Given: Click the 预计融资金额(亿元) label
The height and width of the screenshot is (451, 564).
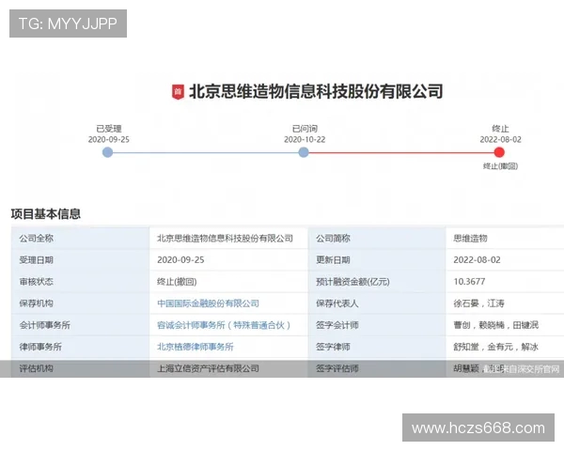Looking at the screenshot, I should pos(352,282).
